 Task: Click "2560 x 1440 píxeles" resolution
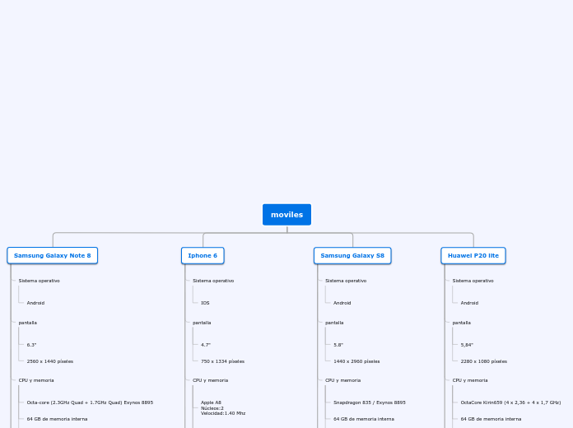tap(49, 361)
